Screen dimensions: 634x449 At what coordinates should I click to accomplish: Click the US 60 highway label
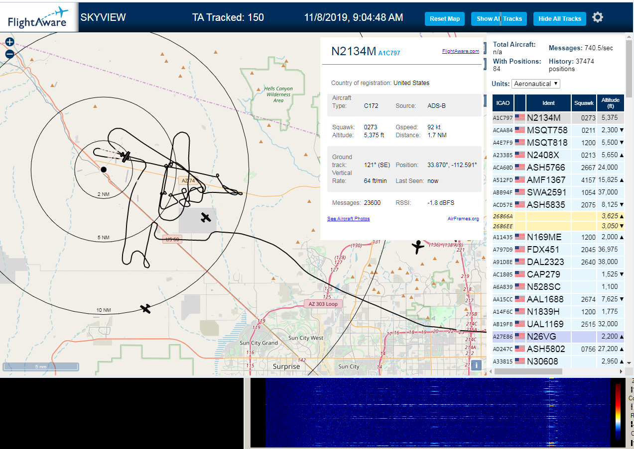172,240
